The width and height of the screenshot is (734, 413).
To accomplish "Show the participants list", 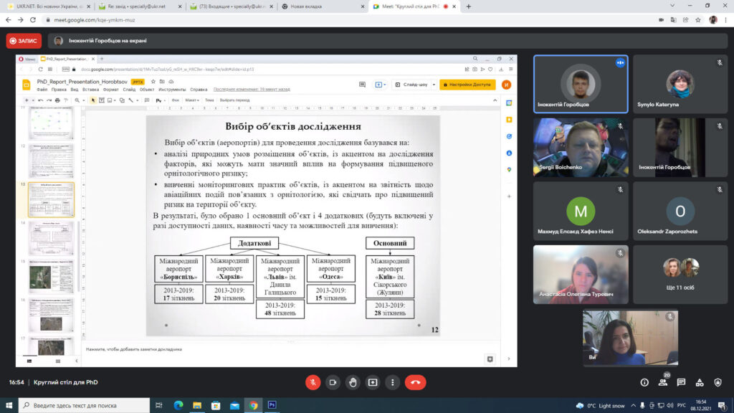I will 664,383.
